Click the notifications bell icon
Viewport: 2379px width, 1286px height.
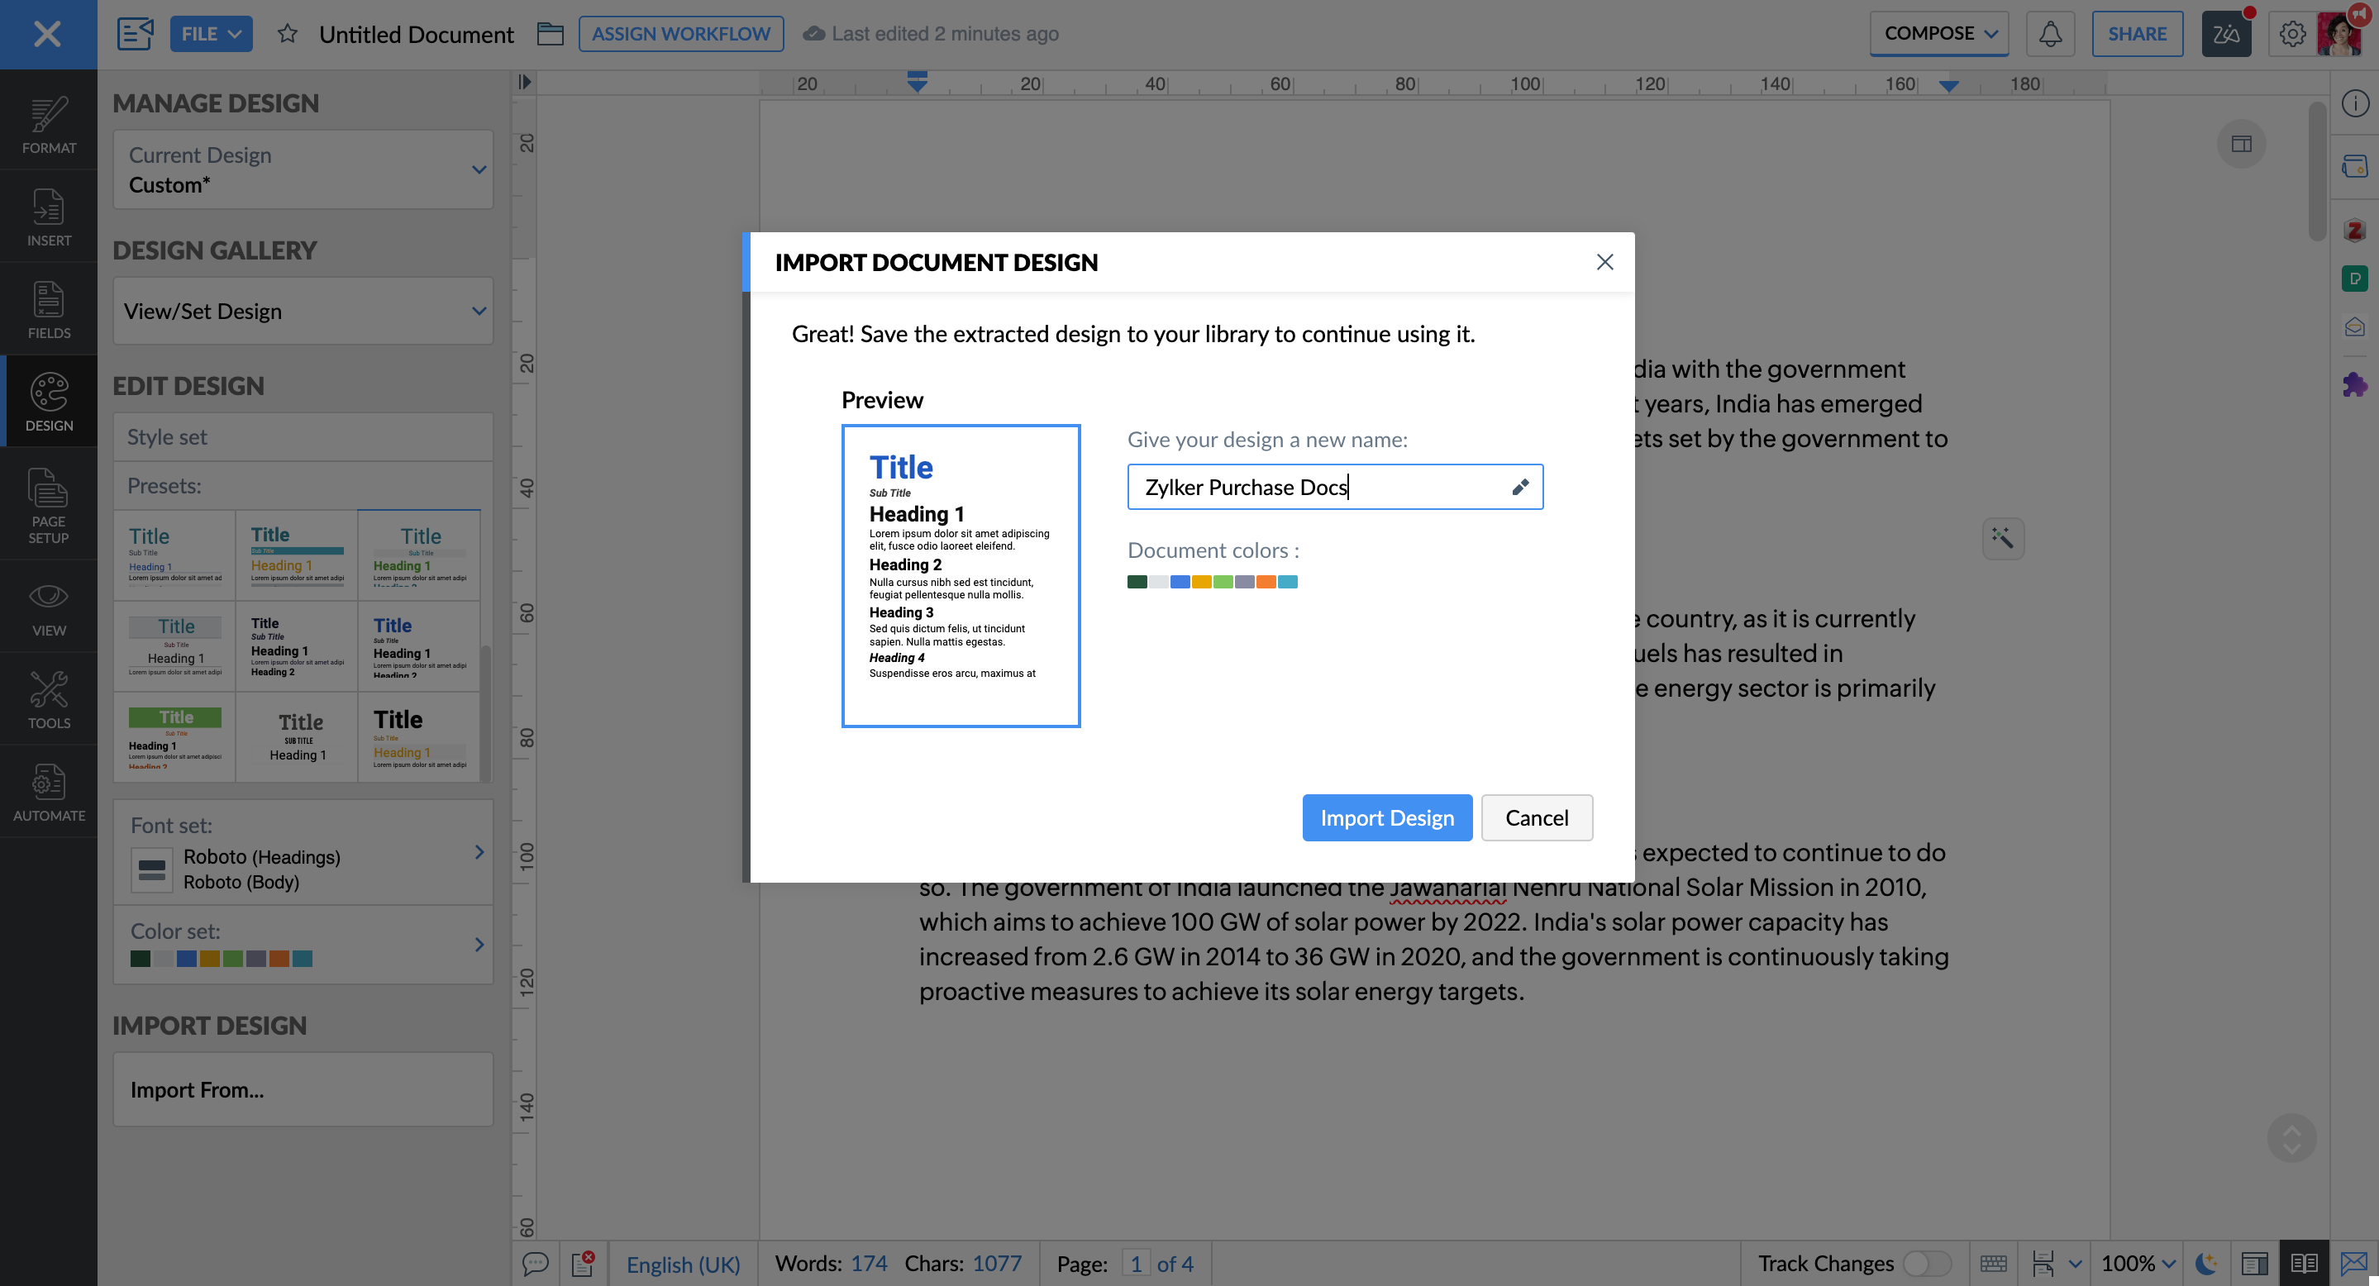(2049, 34)
